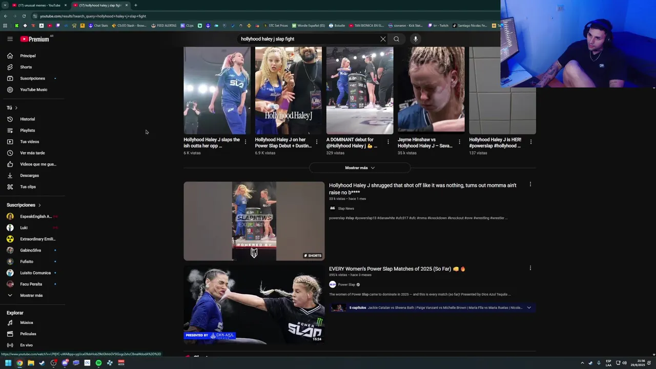Click the Películas explore icon
The width and height of the screenshot is (656, 369).
[x=10, y=334]
